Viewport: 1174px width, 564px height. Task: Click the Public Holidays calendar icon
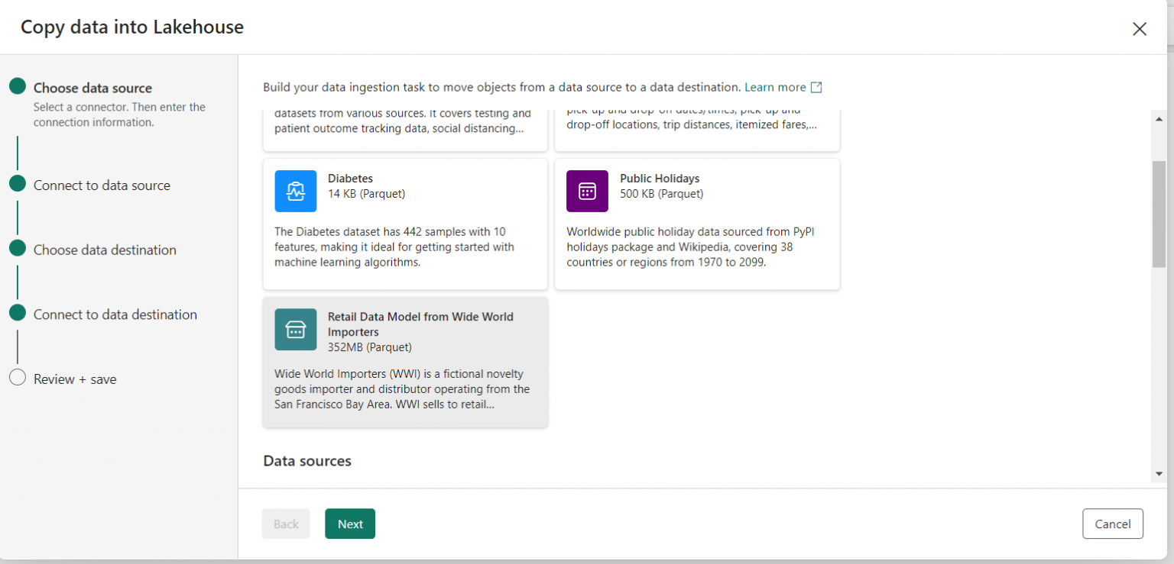(587, 191)
